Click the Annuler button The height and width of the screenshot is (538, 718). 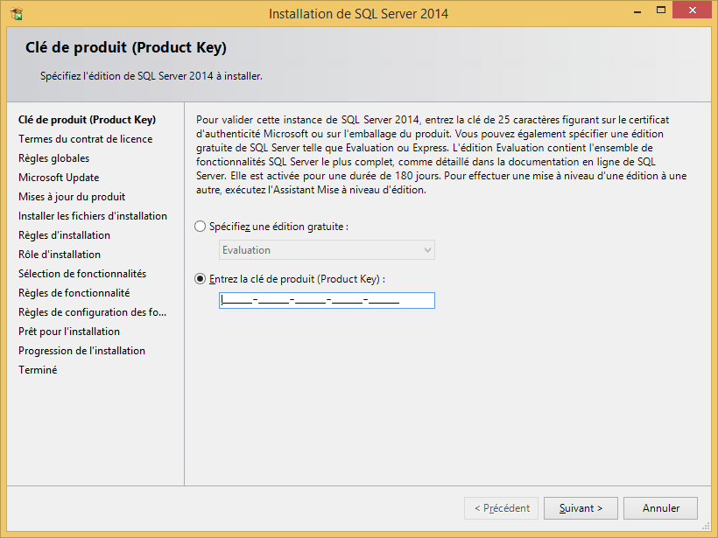point(660,508)
